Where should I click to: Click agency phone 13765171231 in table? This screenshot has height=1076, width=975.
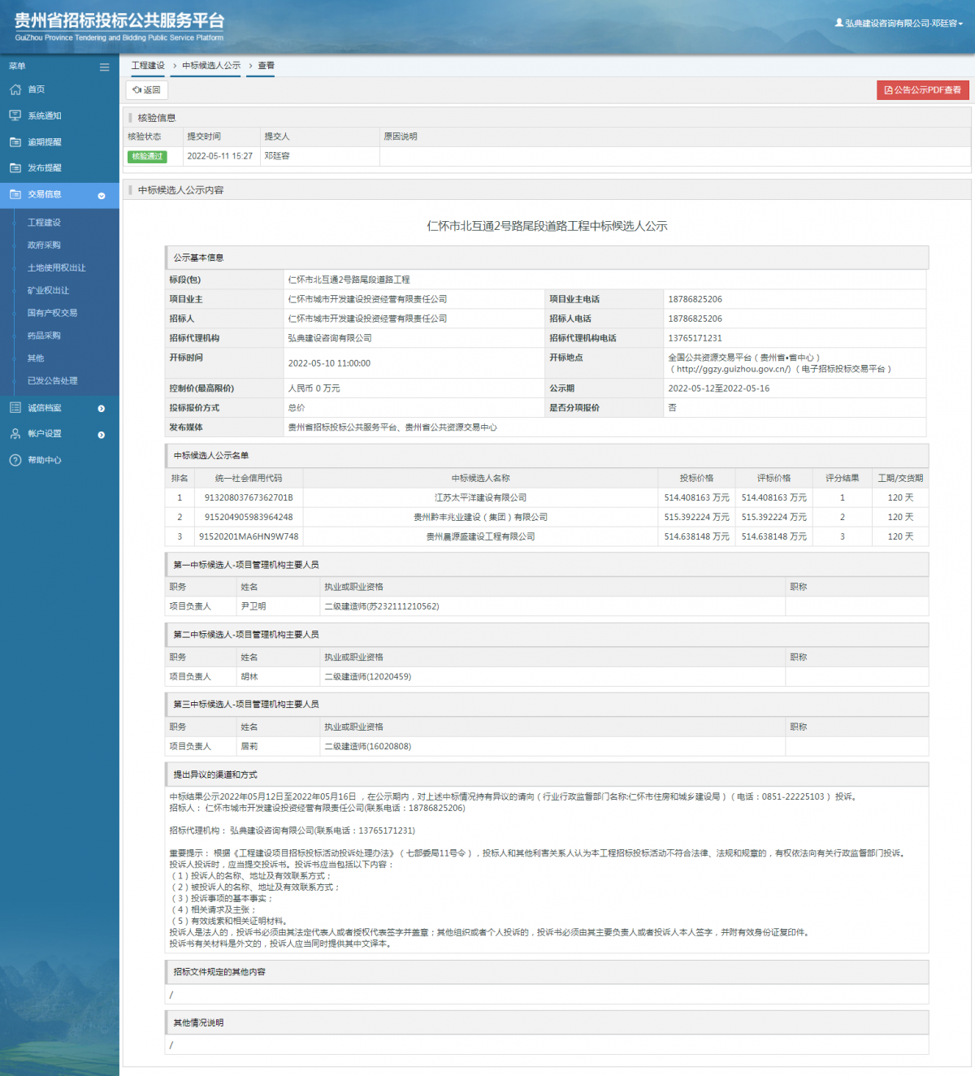tap(695, 338)
